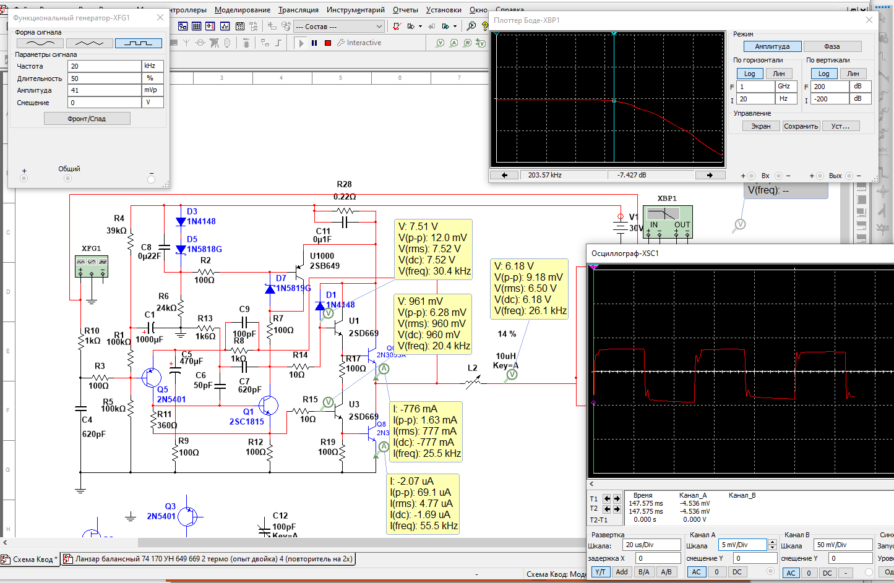
Task: Select square waveform in function generator
Action: point(139,43)
